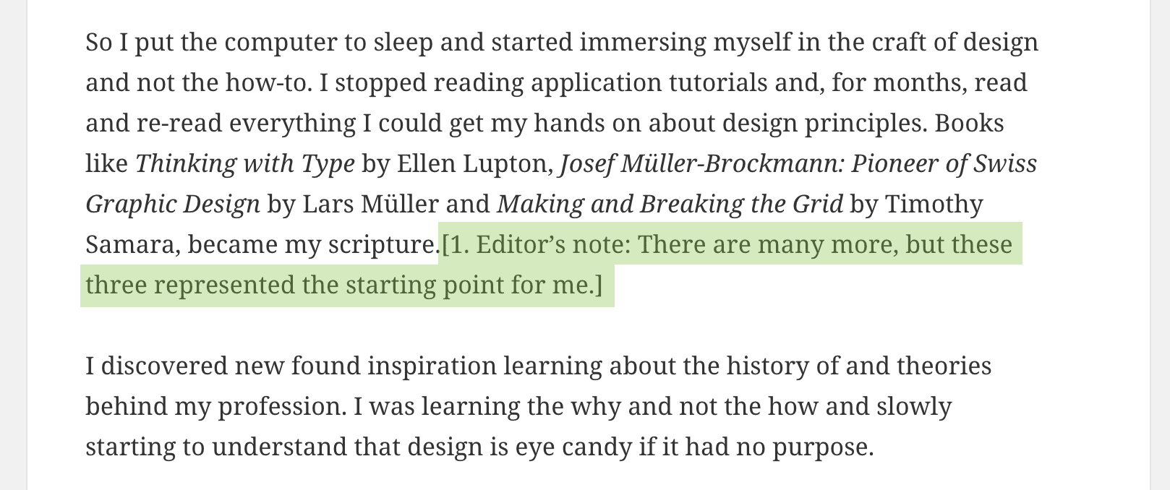Click "Josef Müller-Brockmann: Pioneer of Swiss" title text
The height and width of the screenshot is (490, 1170).
(x=798, y=164)
